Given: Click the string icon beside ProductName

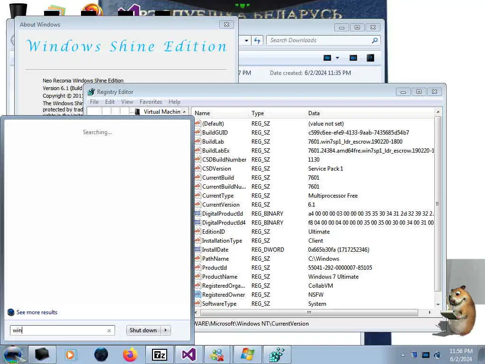Looking at the screenshot, I should coord(198,276).
